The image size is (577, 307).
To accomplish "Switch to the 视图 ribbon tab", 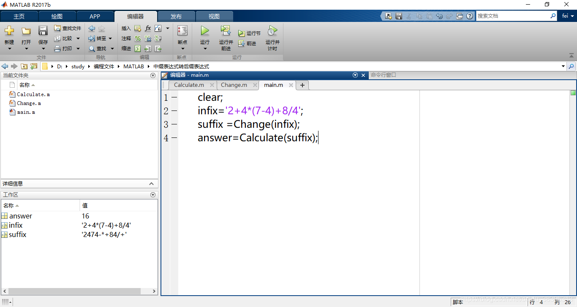I will coord(214,16).
